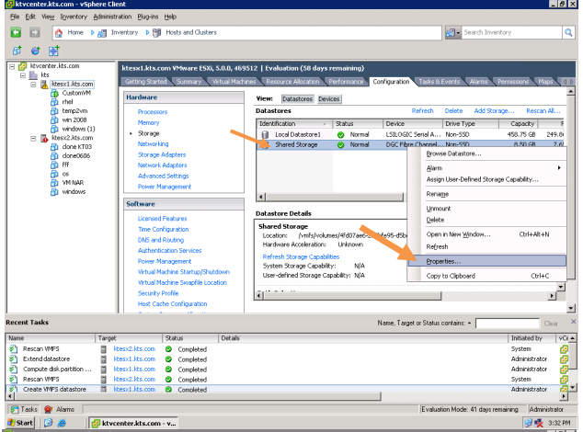Click the Internet Explorer quick launch icon

[x=62, y=423]
